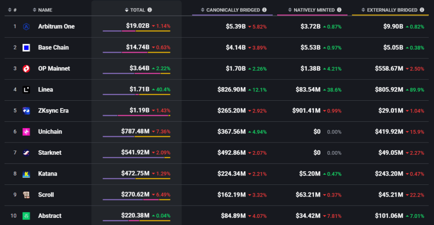Image resolution: width=434 pixels, height=225 pixels.
Task: Open info tooltip next to Total header
Action: coord(150,10)
